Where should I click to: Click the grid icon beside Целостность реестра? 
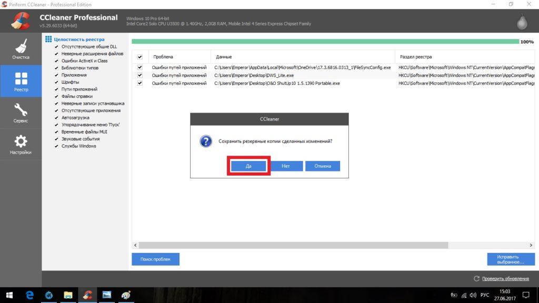pos(48,39)
